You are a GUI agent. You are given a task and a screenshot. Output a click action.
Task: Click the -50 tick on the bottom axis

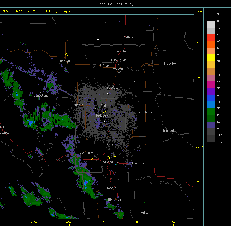pyautogui.click(x=68, y=222)
